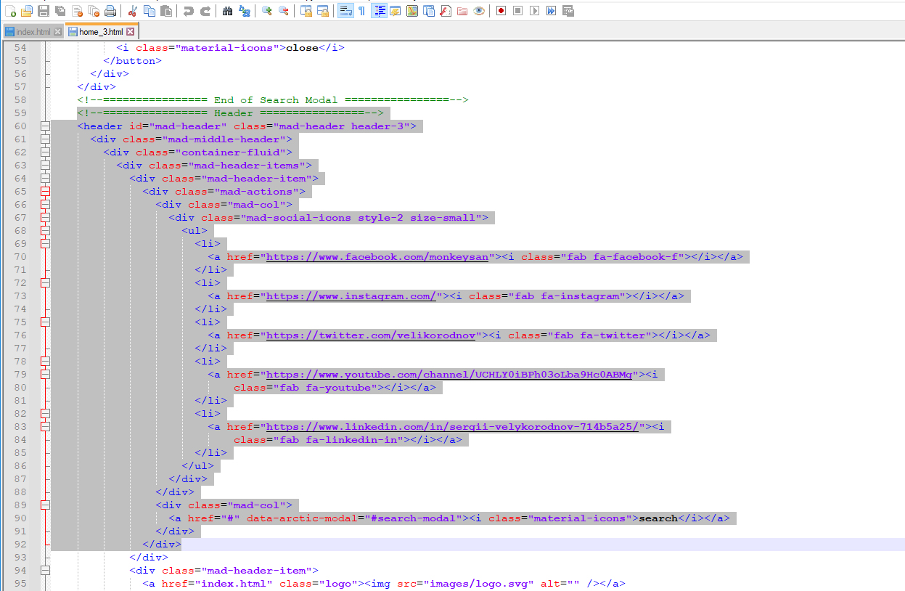Close the home_3.html tab with its X

(x=131, y=32)
